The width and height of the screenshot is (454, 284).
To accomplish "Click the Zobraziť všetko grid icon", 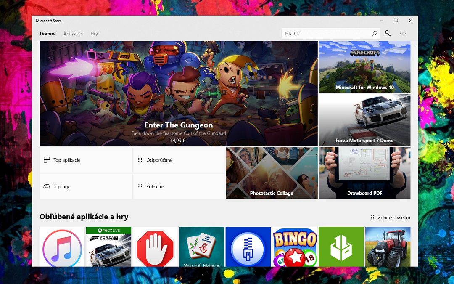I will [x=373, y=218].
